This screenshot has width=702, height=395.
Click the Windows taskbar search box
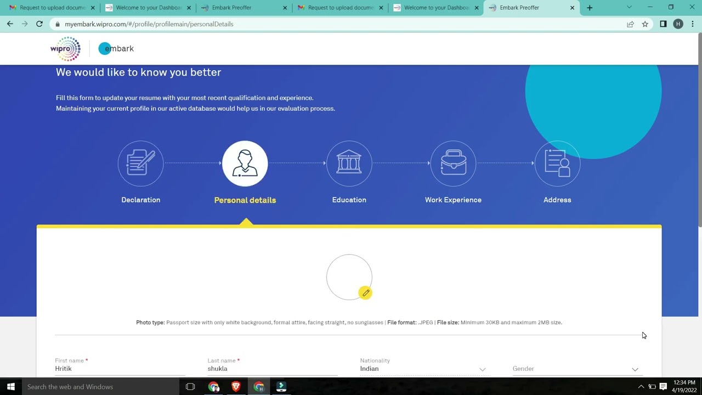pos(101,387)
